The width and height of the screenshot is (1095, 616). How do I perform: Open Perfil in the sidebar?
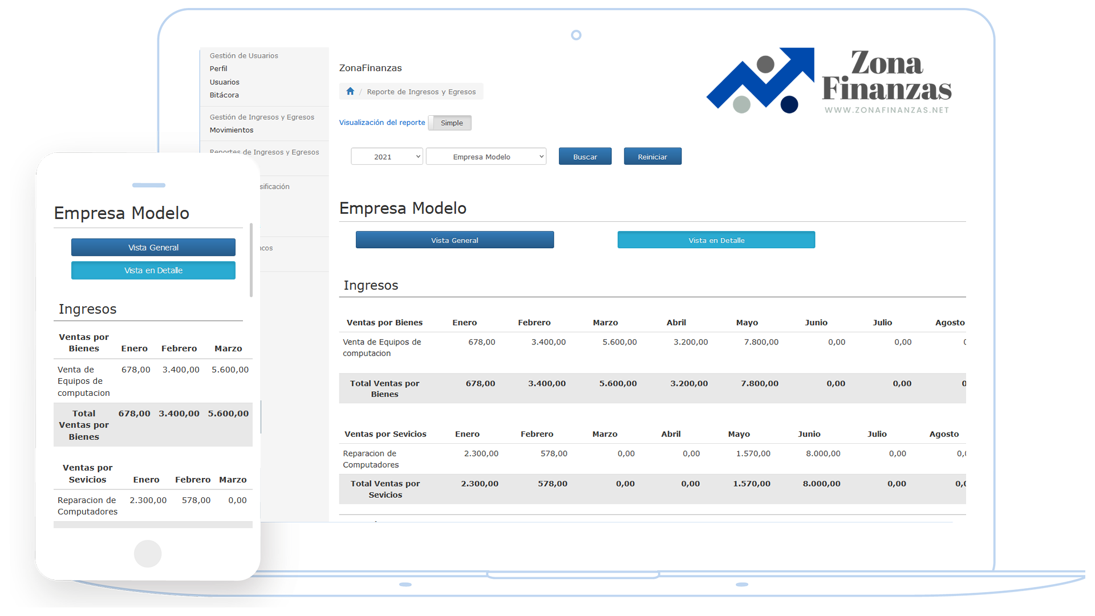point(218,68)
